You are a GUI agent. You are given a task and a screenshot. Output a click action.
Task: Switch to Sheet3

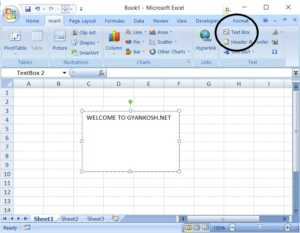point(95,219)
